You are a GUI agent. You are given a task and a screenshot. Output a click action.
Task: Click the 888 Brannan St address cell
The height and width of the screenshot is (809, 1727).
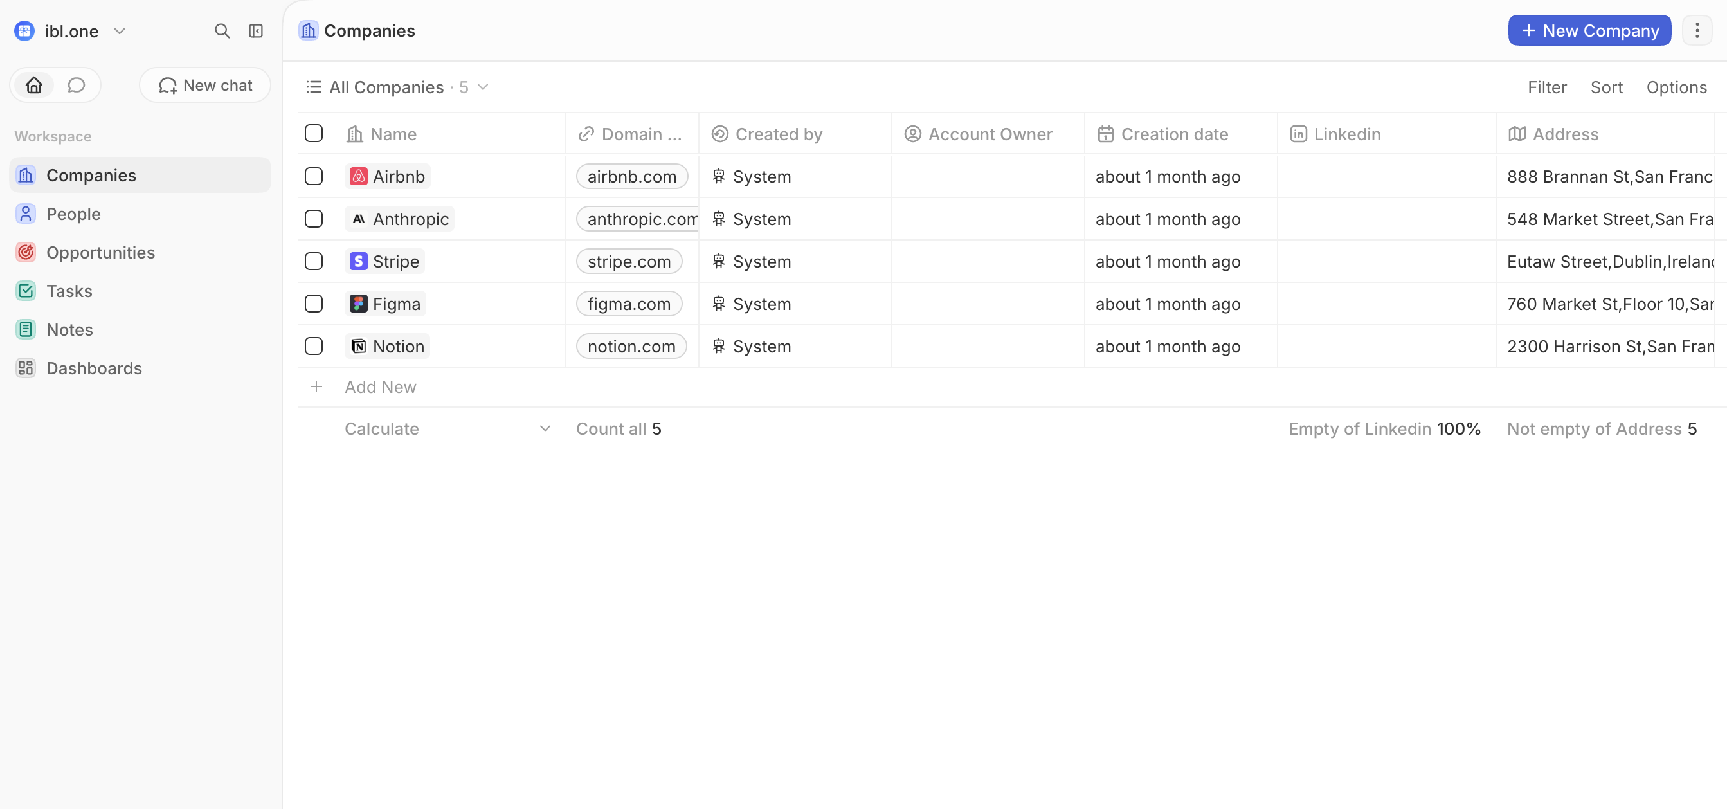1605,176
